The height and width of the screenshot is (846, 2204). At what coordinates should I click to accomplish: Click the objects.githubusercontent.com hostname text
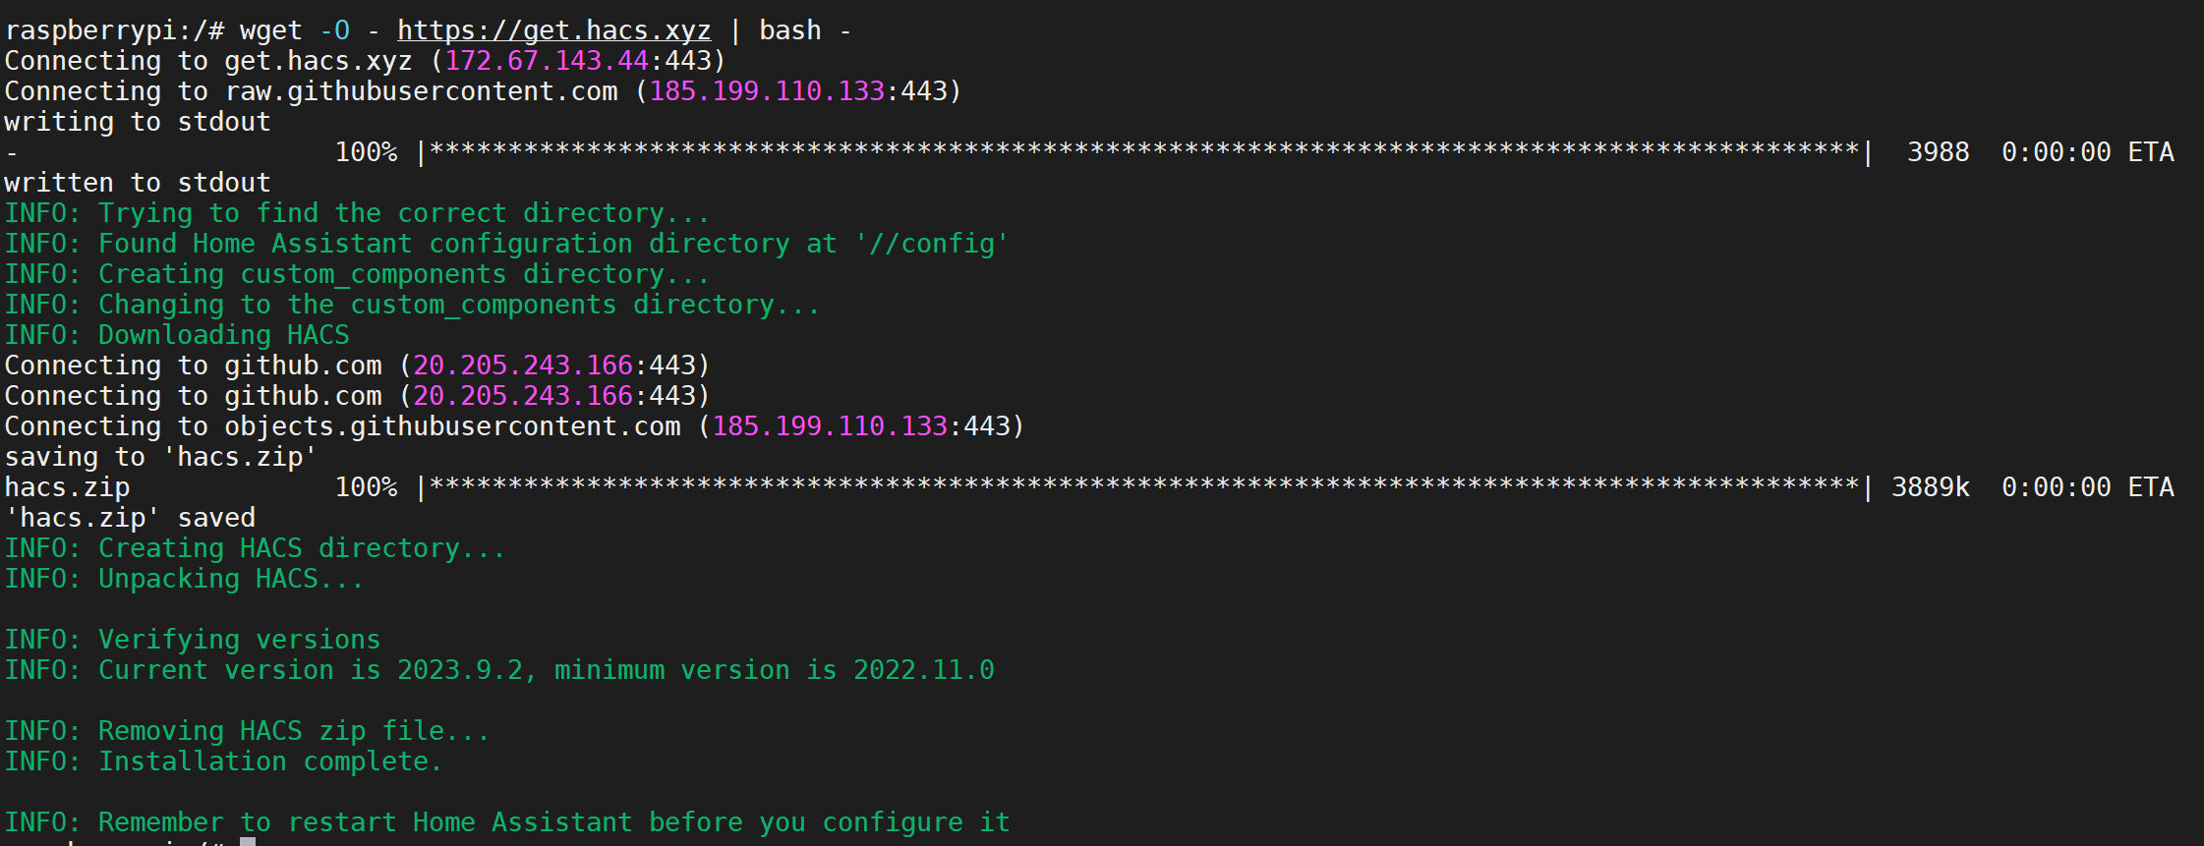pyautogui.click(x=452, y=426)
